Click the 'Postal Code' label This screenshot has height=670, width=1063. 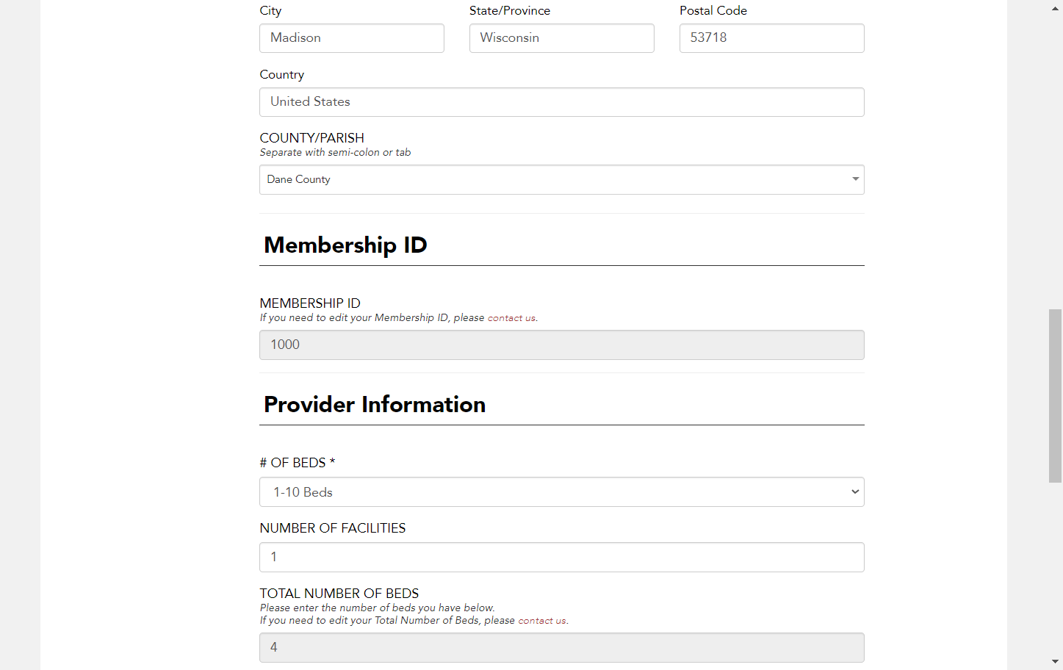713,11
